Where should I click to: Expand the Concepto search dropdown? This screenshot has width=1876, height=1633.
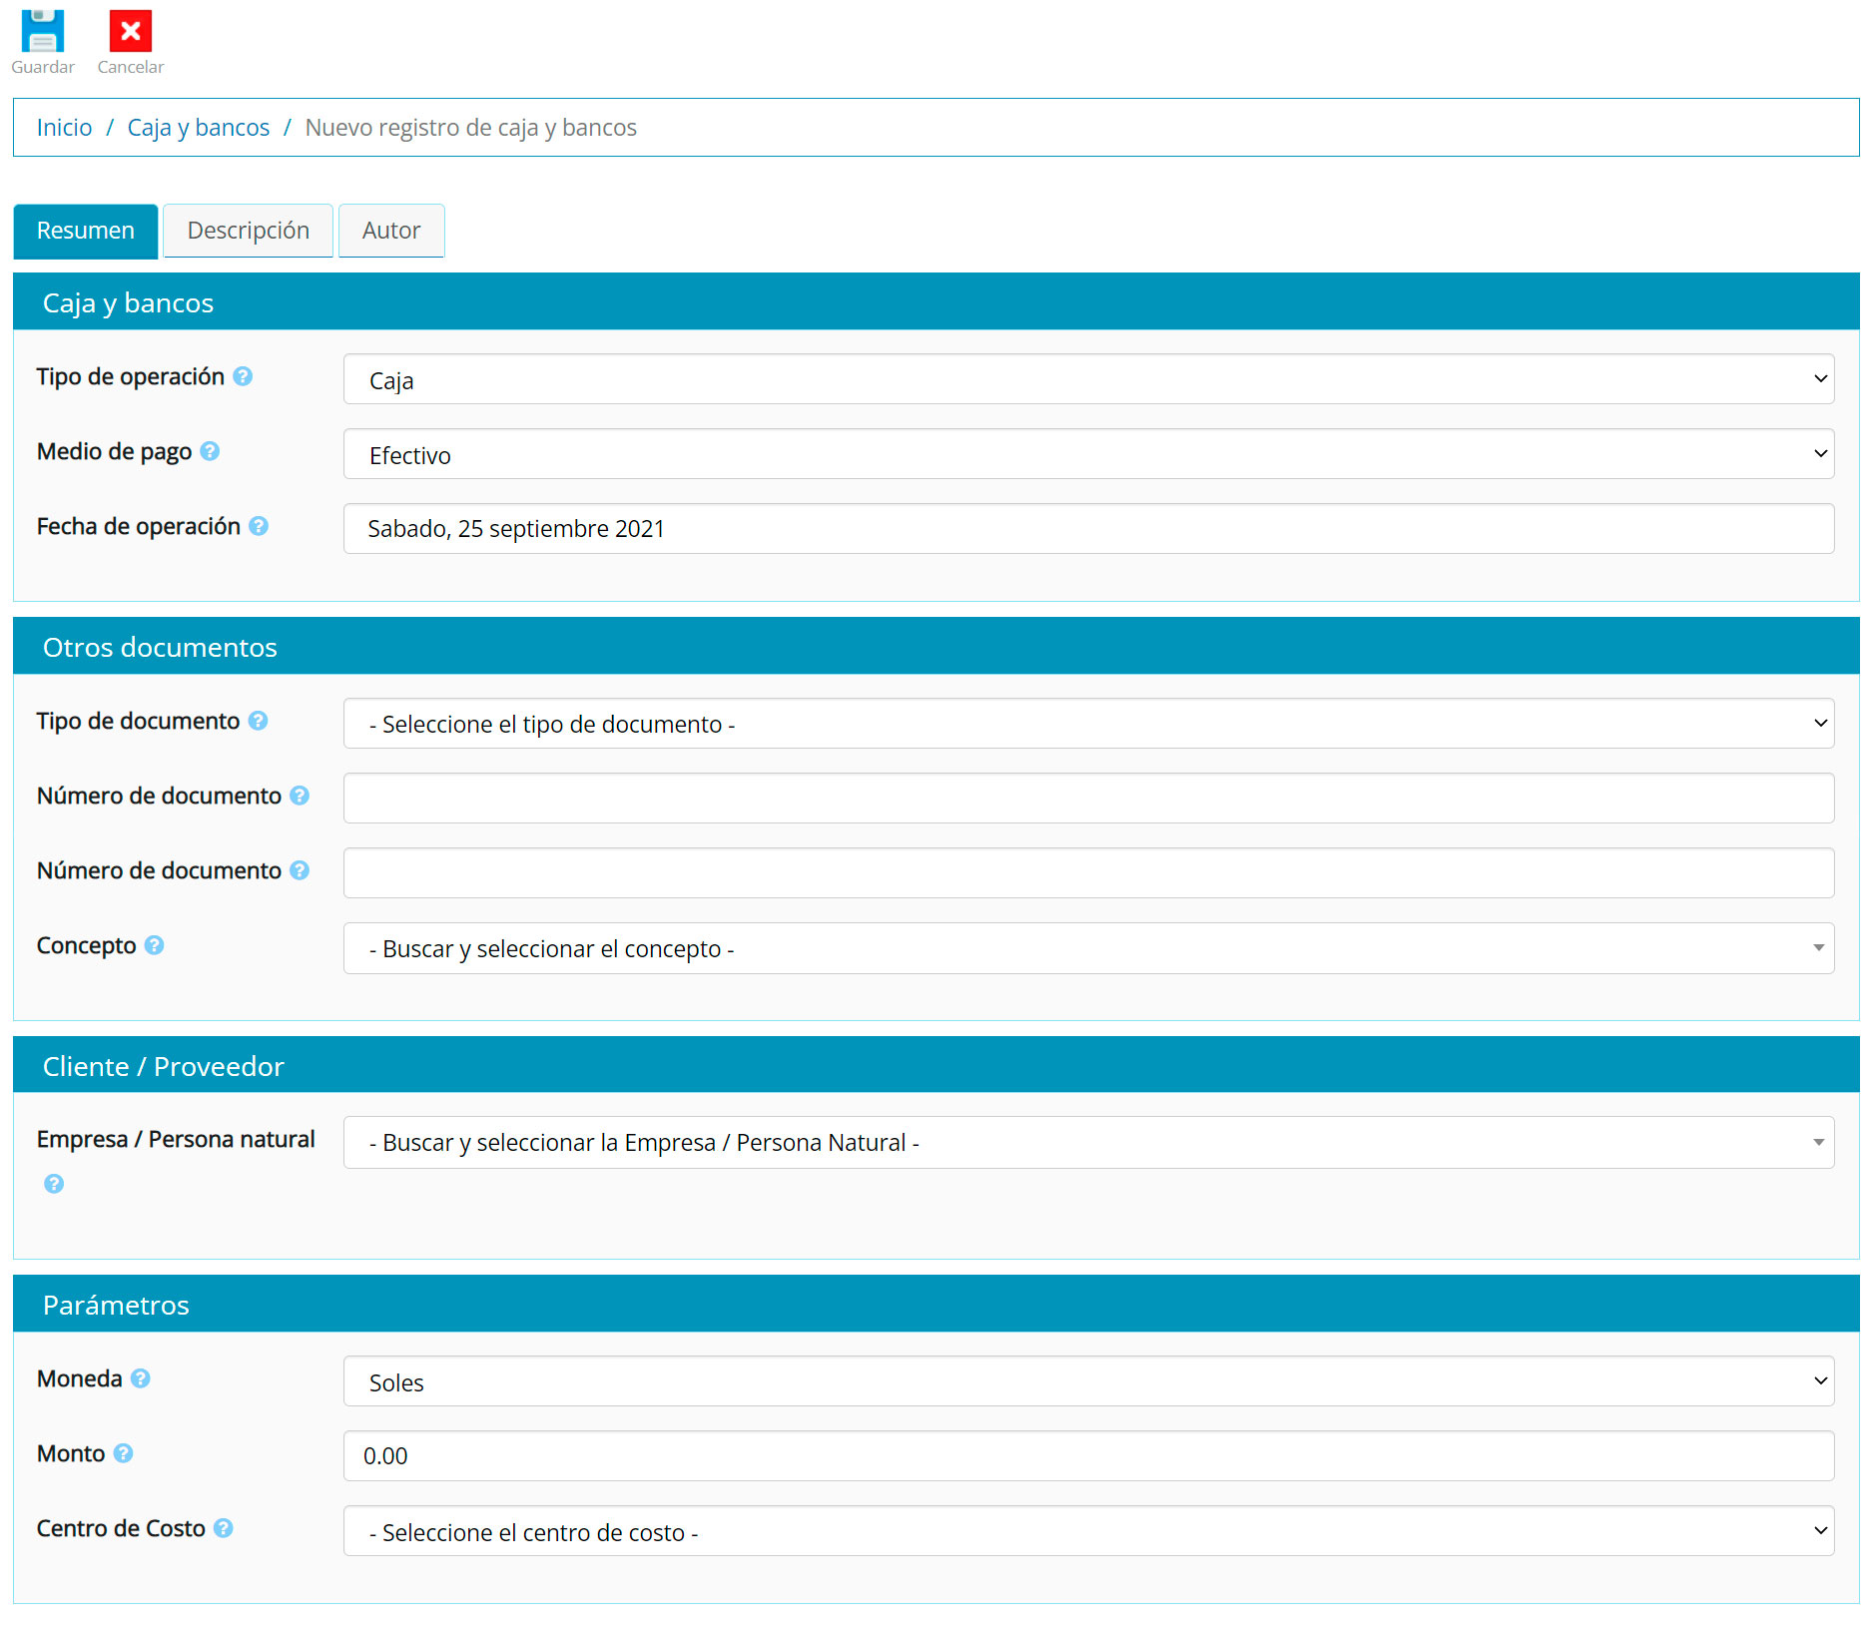tap(1088, 948)
